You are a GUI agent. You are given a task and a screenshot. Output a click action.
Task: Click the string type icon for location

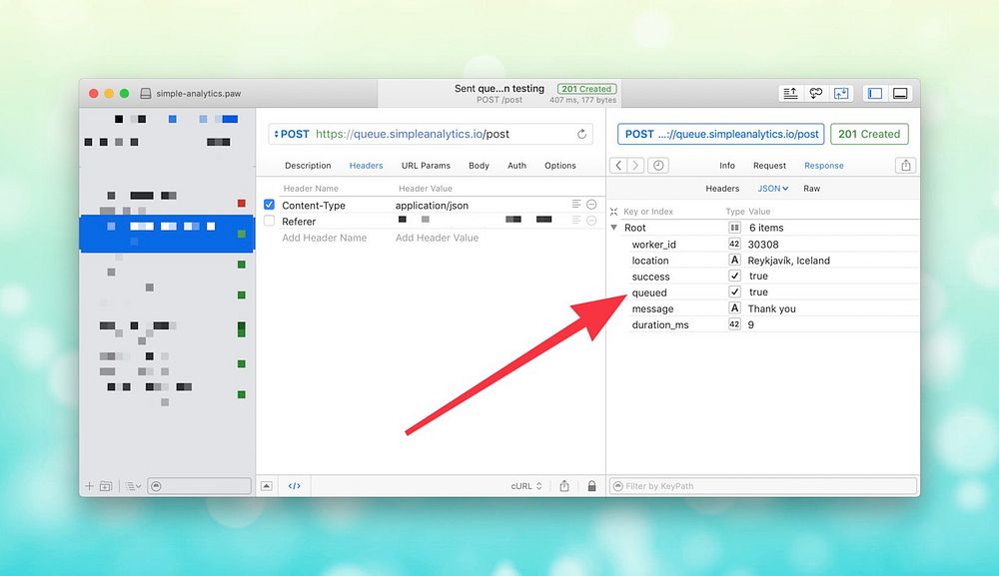tap(734, 260)
